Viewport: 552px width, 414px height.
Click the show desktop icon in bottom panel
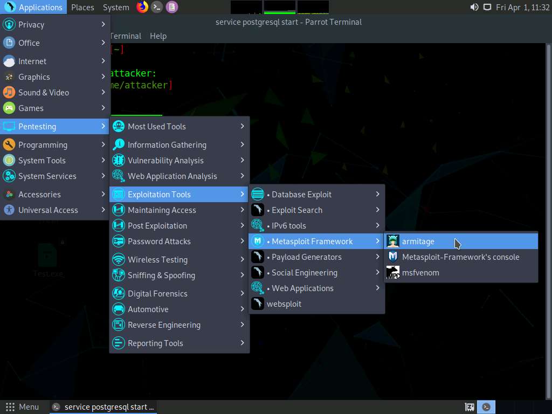click(x=470, y=407)
